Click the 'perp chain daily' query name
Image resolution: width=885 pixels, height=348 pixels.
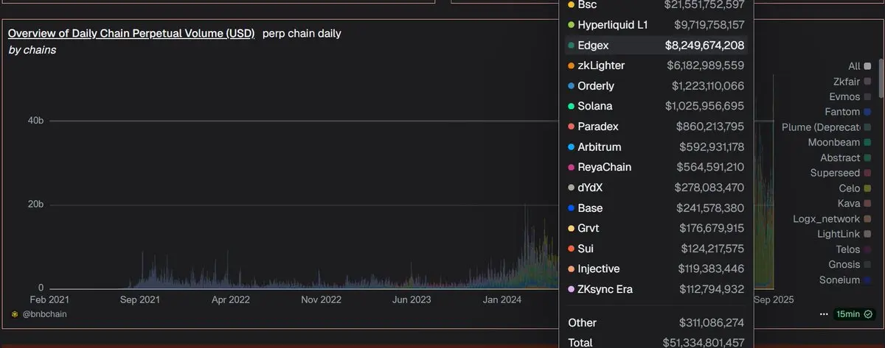pyautogui.click(x=302, y=33)
